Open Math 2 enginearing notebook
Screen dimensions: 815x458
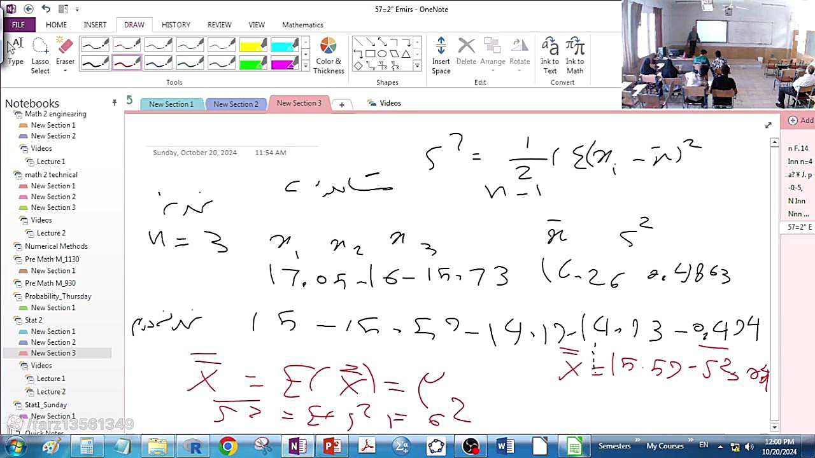click(55, 114)
